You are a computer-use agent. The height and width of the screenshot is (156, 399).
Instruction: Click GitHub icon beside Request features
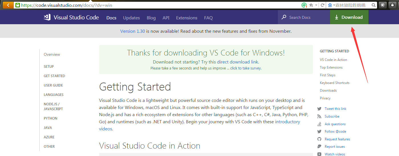click(319, 139)
